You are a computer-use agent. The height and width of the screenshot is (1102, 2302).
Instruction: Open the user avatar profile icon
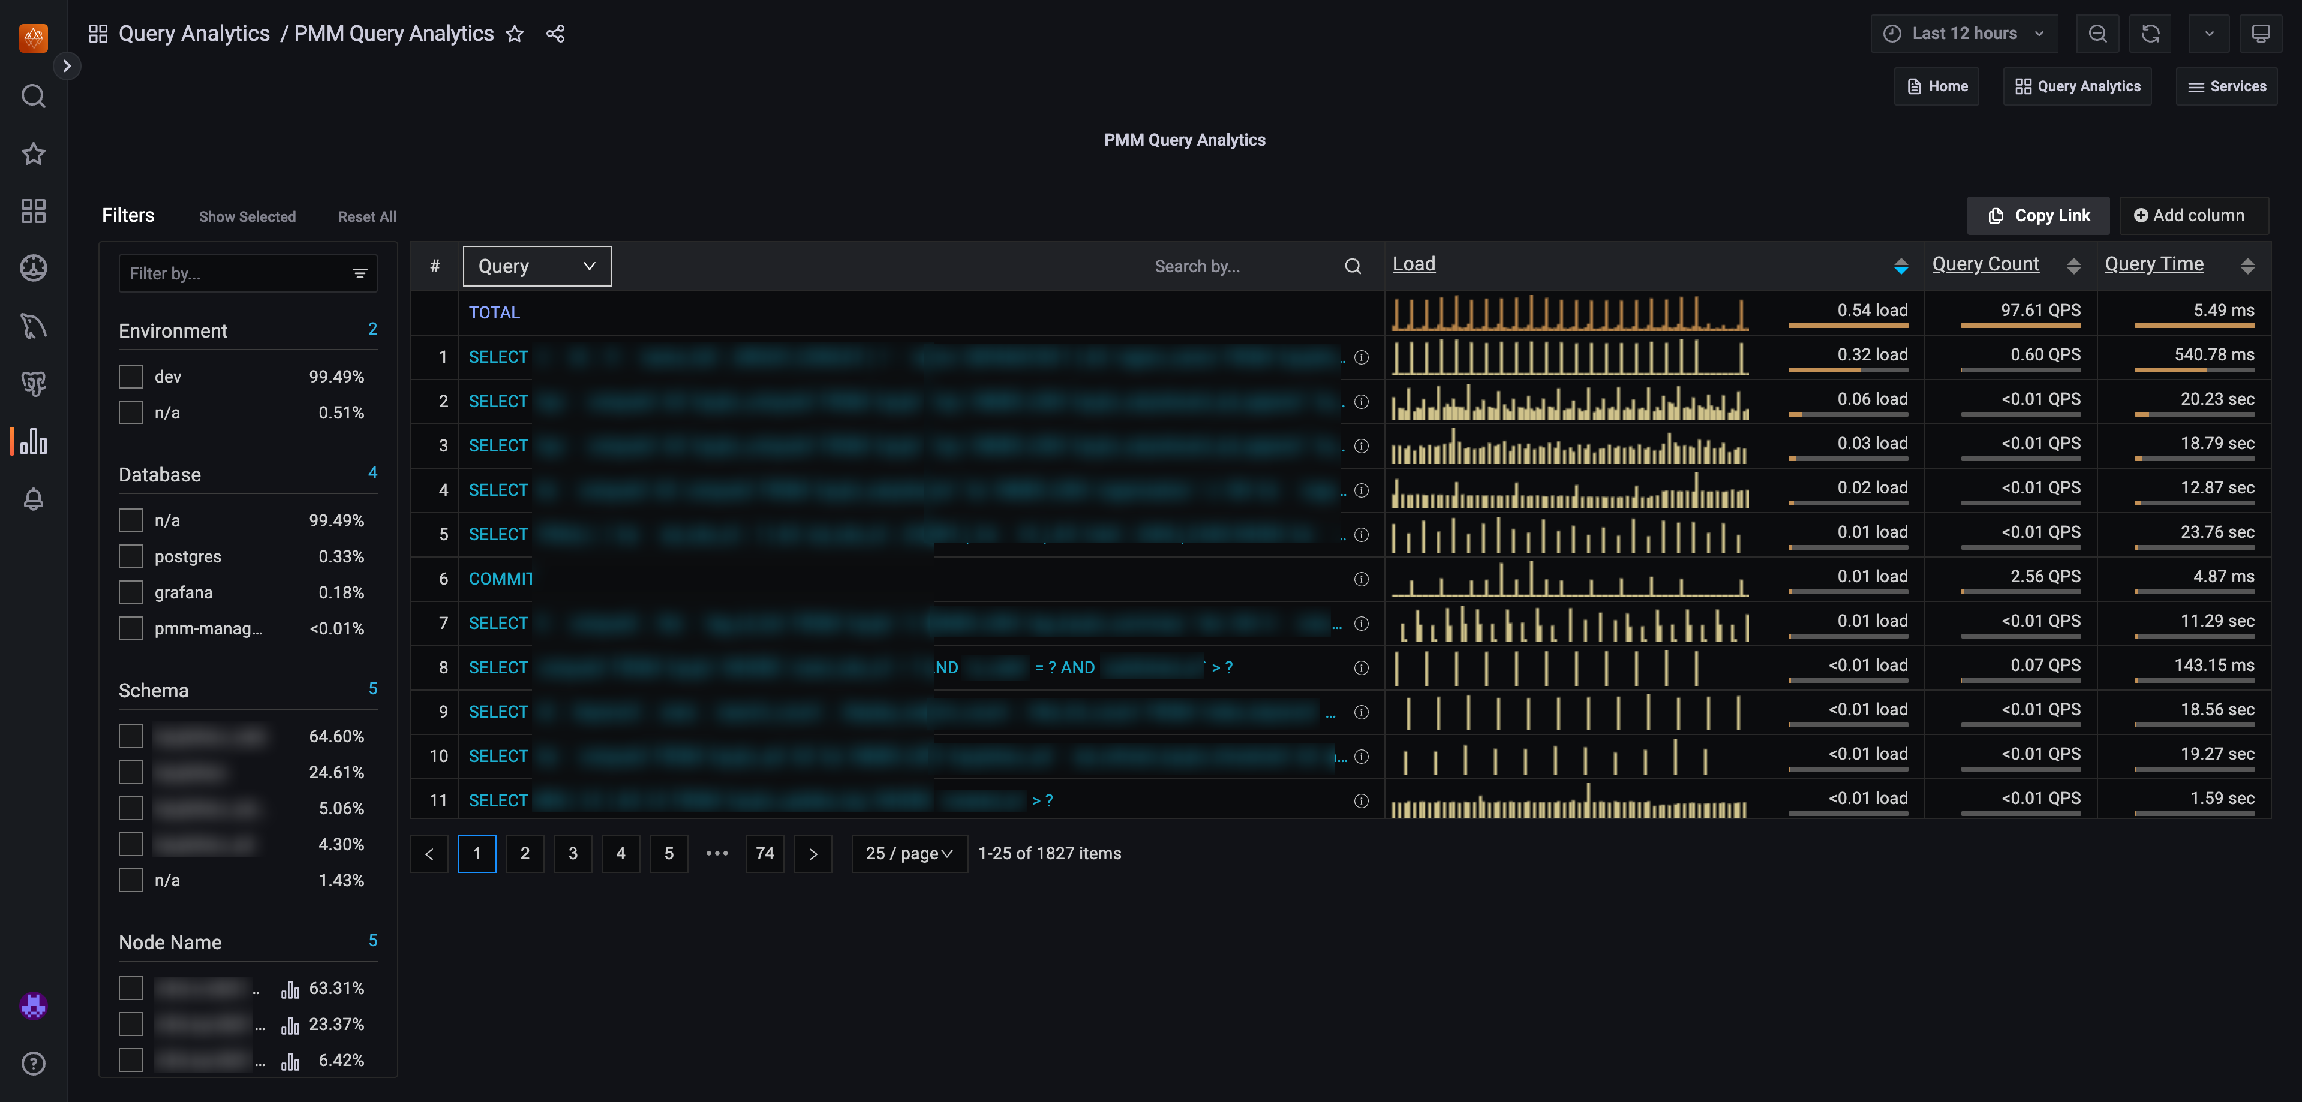(33, 1005)
